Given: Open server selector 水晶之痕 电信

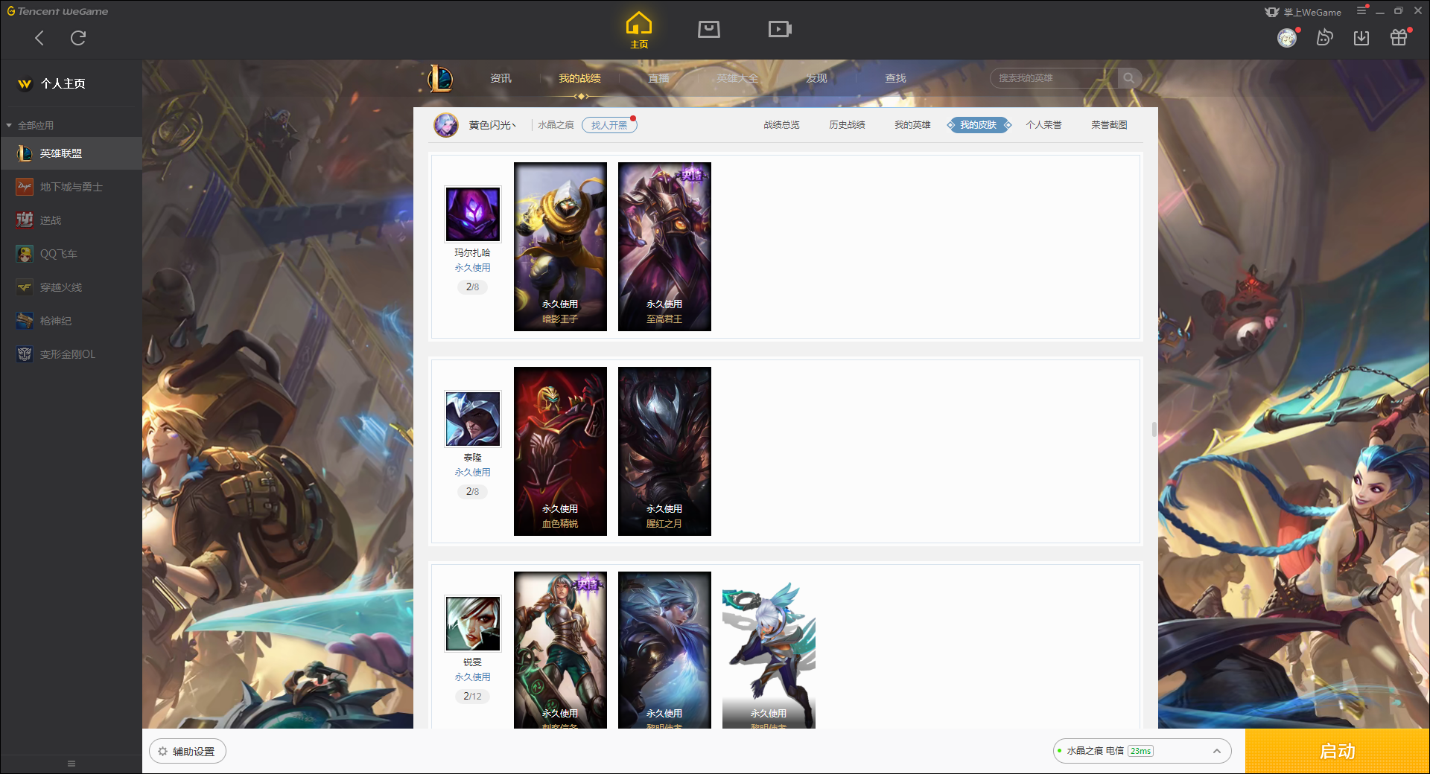Looking at the screenshot, I should click(x=1141, y=751).
